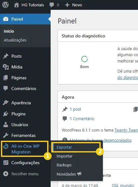This screenshot has height=187, width=138.
Task: Choose Importar from the flyout submenu
Action: tap(65, 156)
